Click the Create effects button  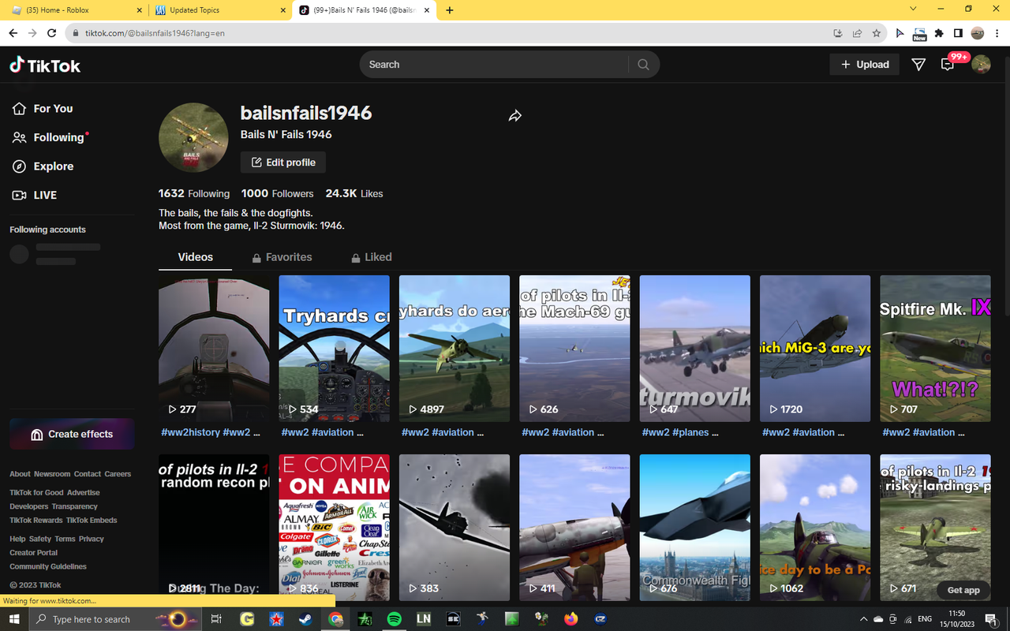pos(72,434)
